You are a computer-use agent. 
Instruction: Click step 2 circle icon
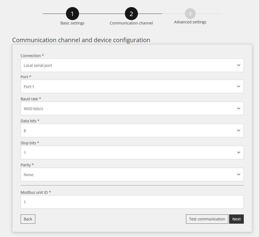(131, 14)
